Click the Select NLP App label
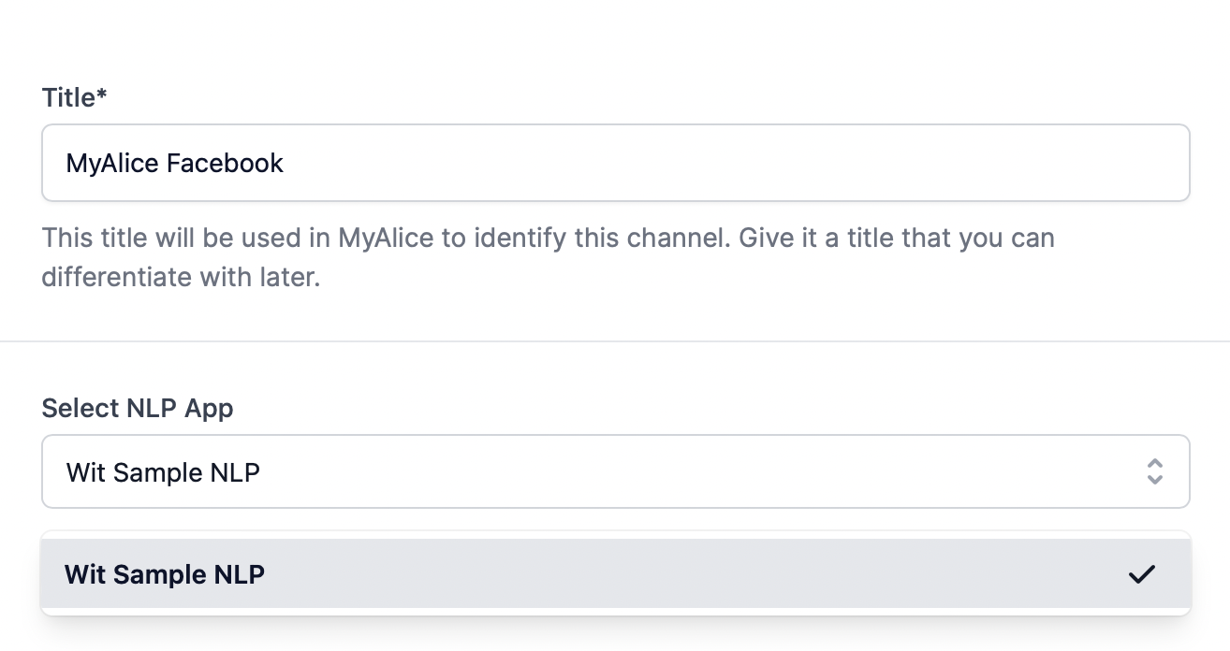1230x651 pixels. 138,409
